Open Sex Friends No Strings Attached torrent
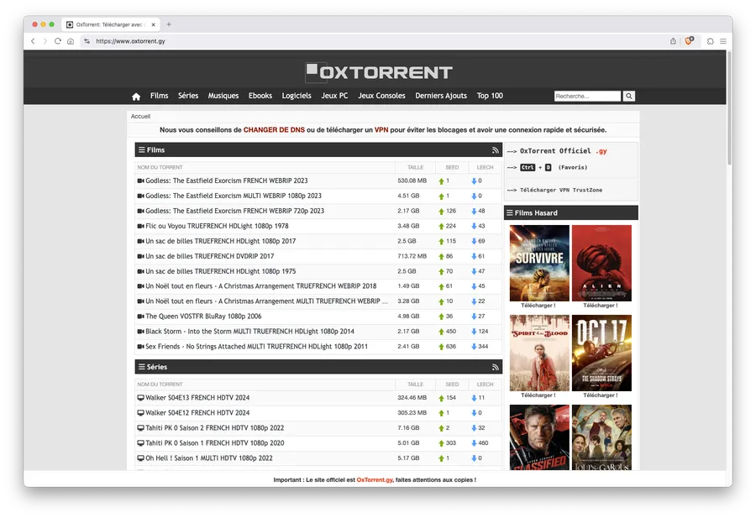Viewport: 756px width, 518px height. click(x=256, y=347)
